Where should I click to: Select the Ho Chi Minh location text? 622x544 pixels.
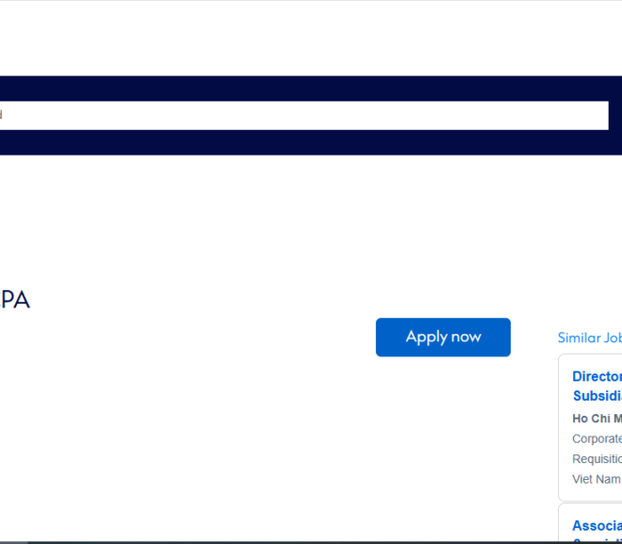[597, 419]
